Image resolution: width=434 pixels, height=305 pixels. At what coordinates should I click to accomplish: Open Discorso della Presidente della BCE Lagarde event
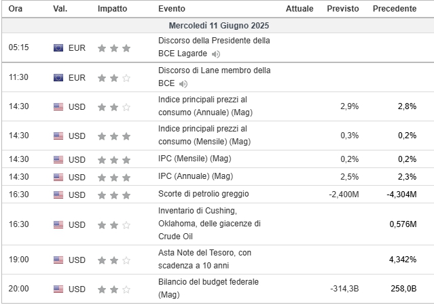[214, 47]
